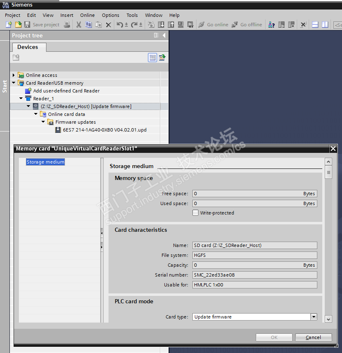Collapse the Reader_1 node
The height and width of the screenshot is (353, 342).
click(21, 98)
